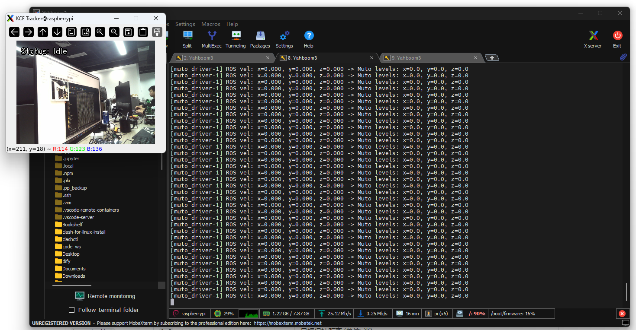636x330 pixels.
Task: Select the Bookshelf folder
Action: click(x=69, y=225)
